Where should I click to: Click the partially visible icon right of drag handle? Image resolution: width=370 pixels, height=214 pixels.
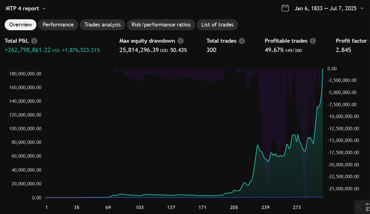pos(368,207)
